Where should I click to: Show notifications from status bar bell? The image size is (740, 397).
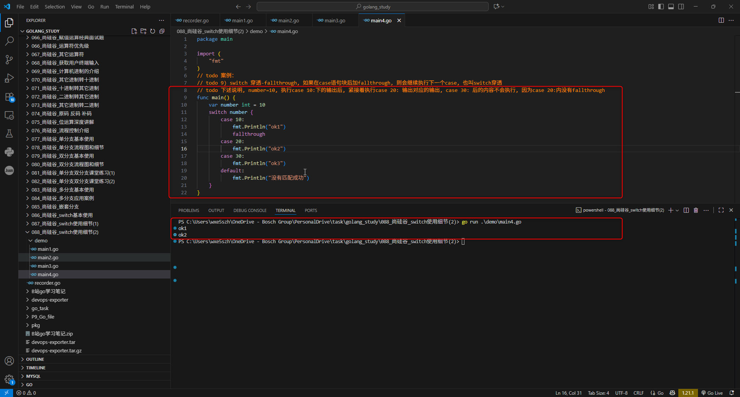732,393
